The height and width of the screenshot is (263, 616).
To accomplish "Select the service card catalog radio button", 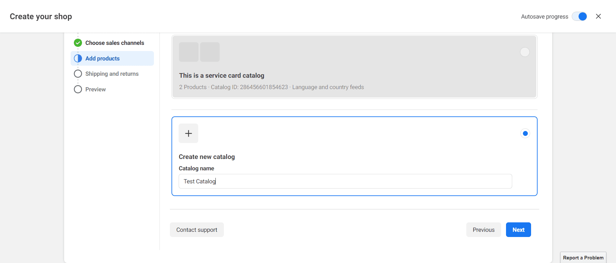I will [x=525, y=52].
